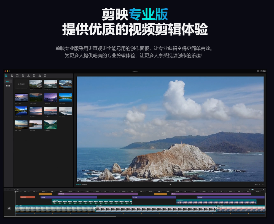The width and height of the screenshot is (274, 224).
Task: Select the first purple effect clip
Action: (98, 194)
